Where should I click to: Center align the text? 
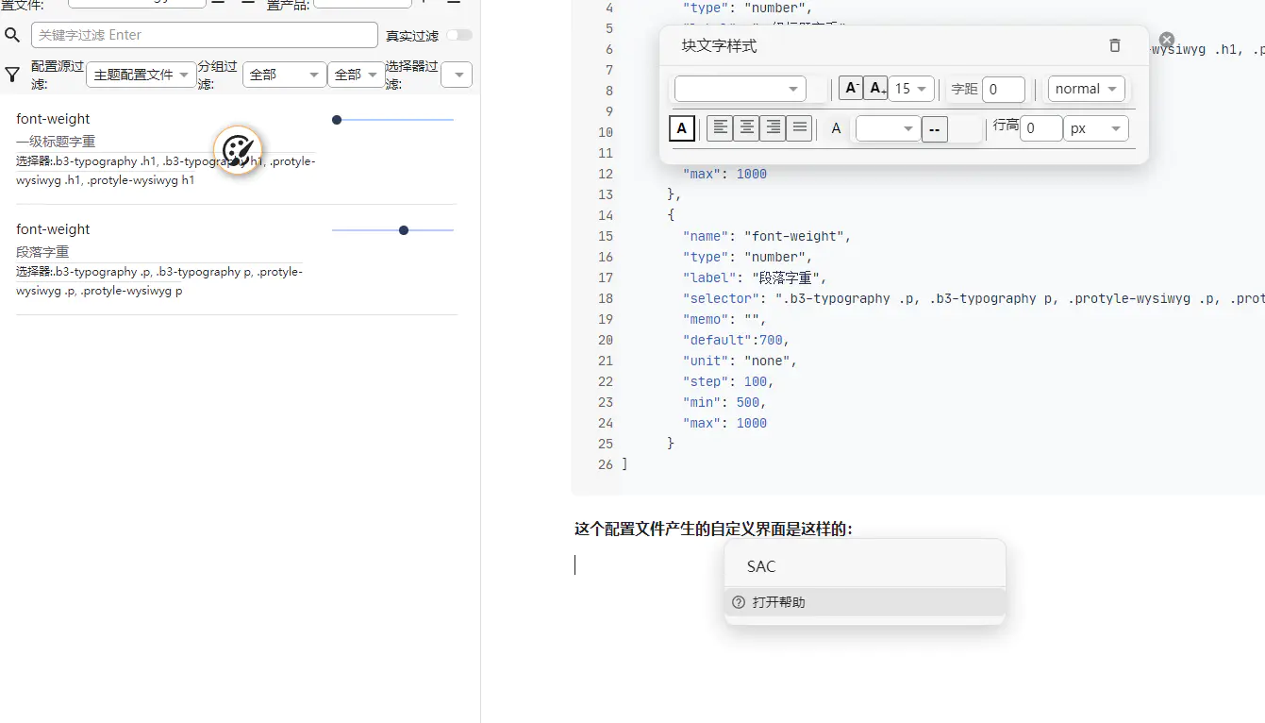click(747, 128)
